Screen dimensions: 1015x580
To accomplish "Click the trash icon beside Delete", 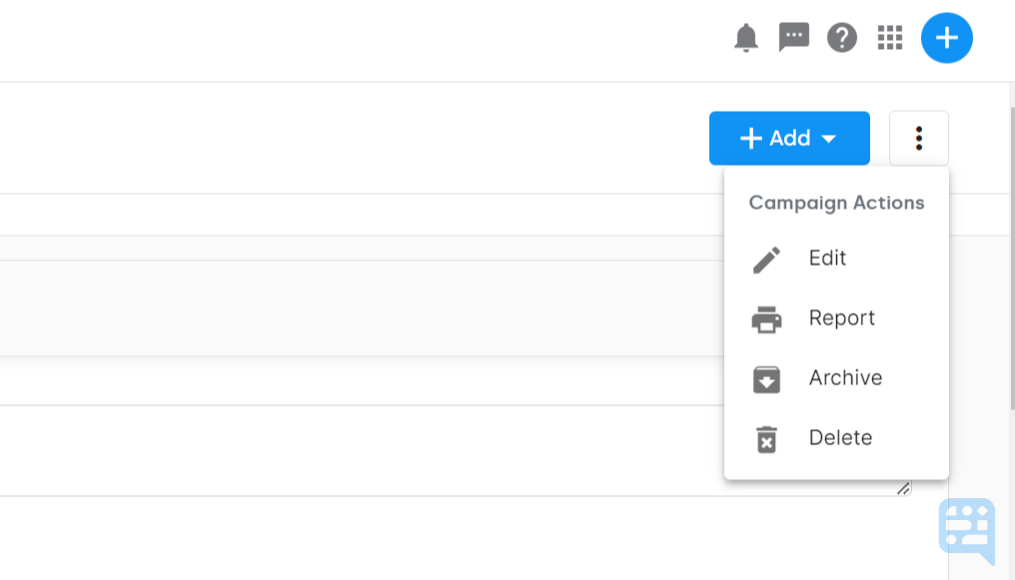I will (x=766, y=439).
